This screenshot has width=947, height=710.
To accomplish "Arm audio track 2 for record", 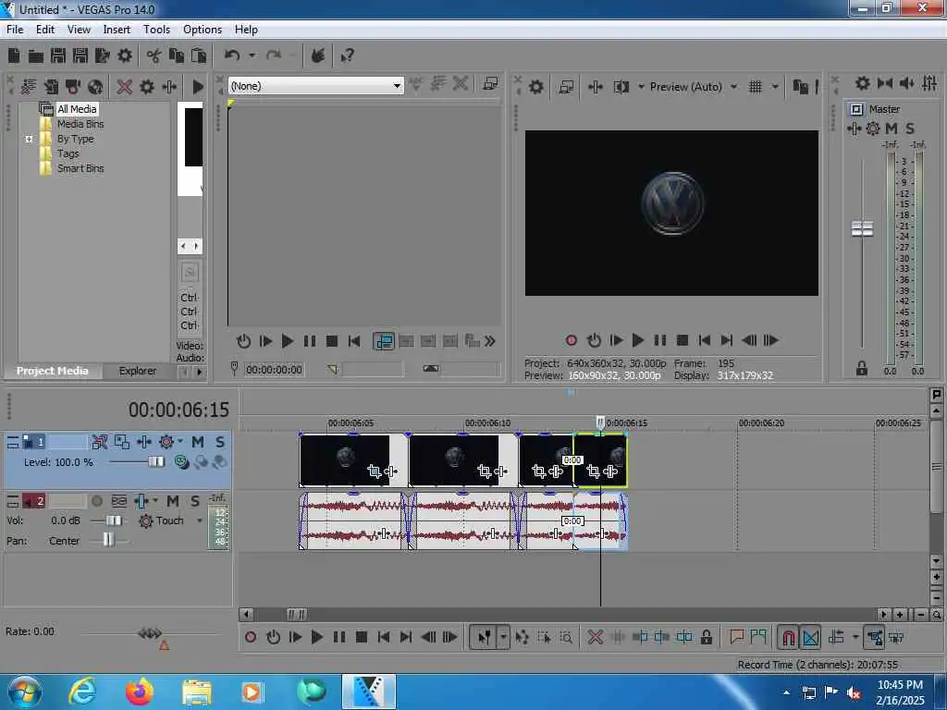I will (x=96, y=501).
